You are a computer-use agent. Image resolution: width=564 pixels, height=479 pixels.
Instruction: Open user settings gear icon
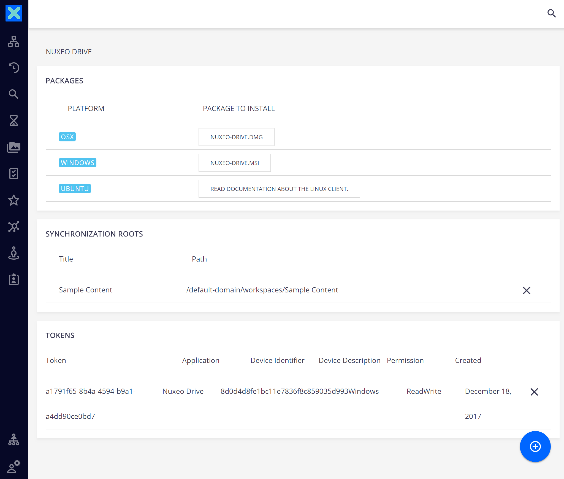14,466
